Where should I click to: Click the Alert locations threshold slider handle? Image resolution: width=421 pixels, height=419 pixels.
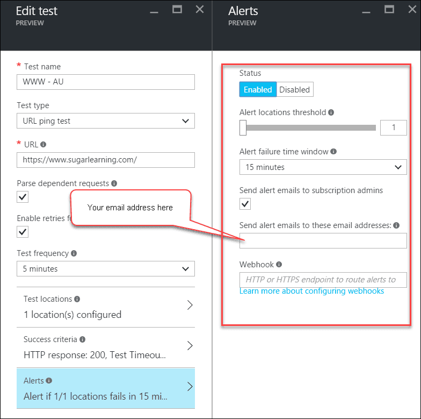click(243, 127)
